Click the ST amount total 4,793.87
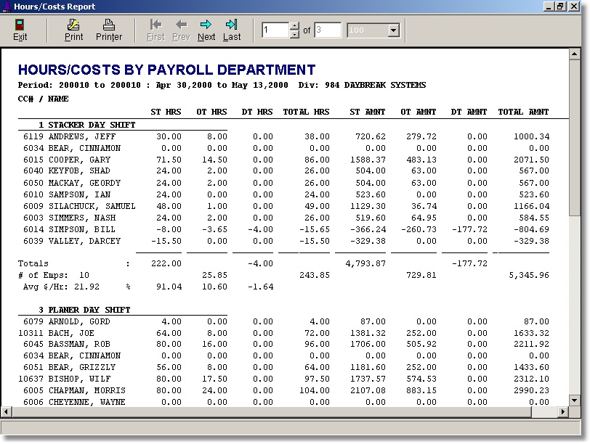 point(365,263)
